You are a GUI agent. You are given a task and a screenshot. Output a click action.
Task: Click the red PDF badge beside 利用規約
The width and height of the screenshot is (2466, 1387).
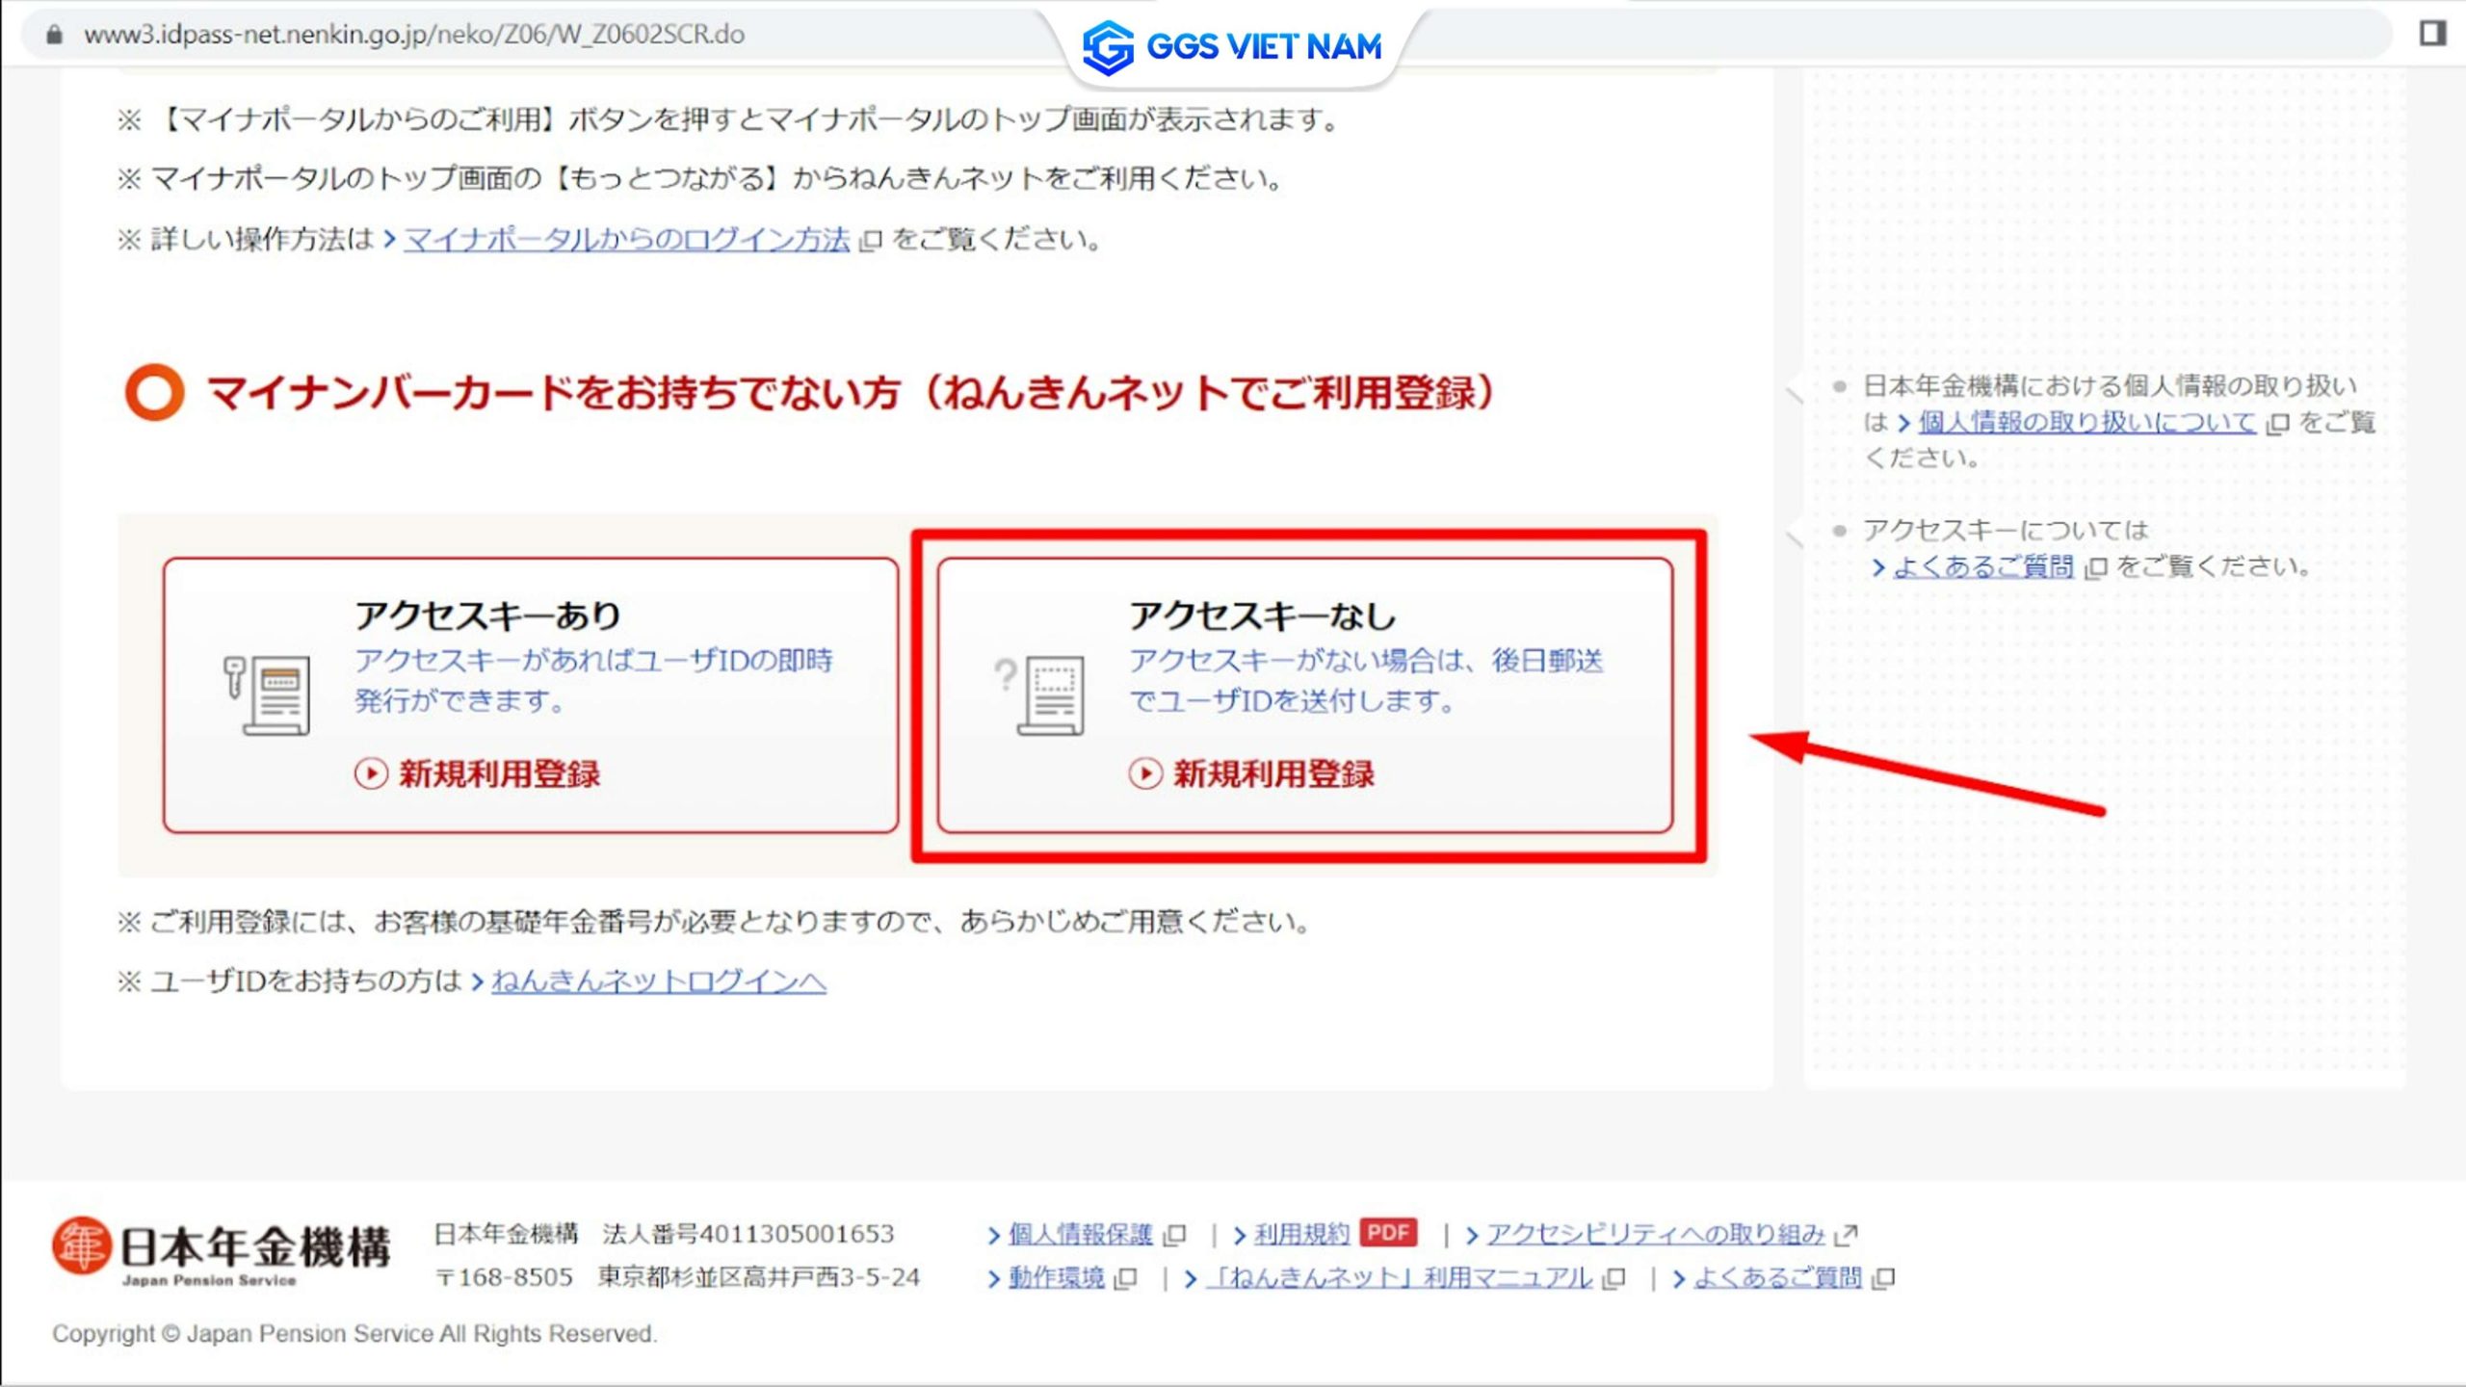pyautogui.click(x=1388, y=1233)
